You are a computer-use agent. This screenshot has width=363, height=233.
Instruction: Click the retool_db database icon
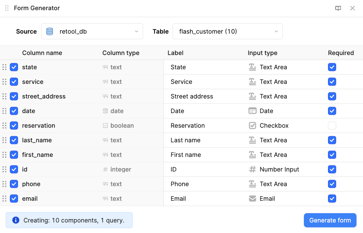(50, 32)
